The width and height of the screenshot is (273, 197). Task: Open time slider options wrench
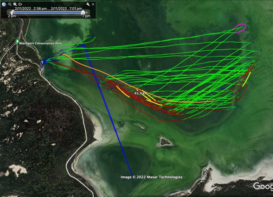coord(88,4)
